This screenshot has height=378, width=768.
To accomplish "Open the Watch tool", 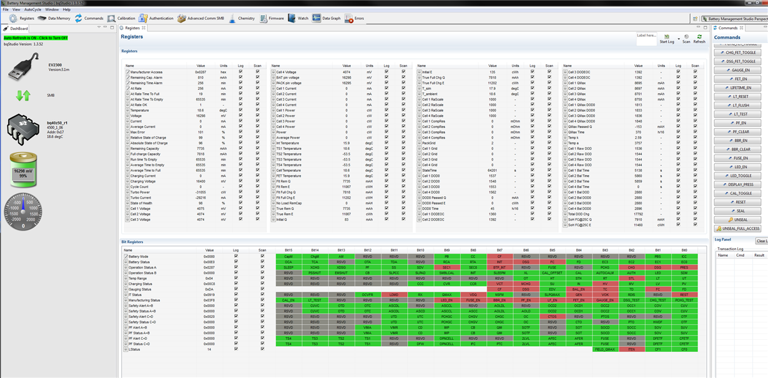I will [298, 18].
